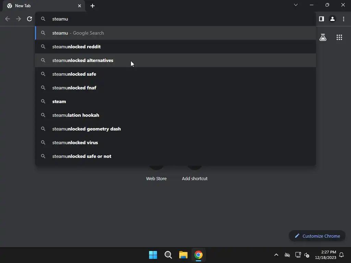This screenshot has width=351, height=263.
Task: Select 'steamunlocked alternatives' suggestion
Action: 175,60
